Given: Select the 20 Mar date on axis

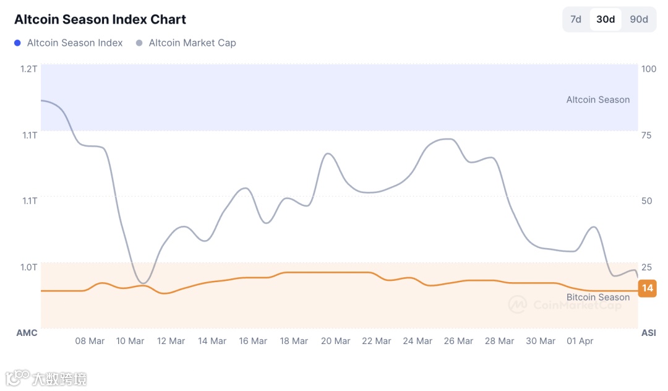Looking at the screenshot, I should (336, 341).
